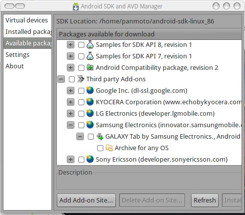Open the Installed packages page
Viewport: 245px width, 215px height.
click(x=27, y=31)
